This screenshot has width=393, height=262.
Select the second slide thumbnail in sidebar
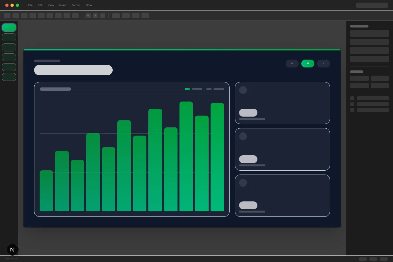[x=9, y=37]
